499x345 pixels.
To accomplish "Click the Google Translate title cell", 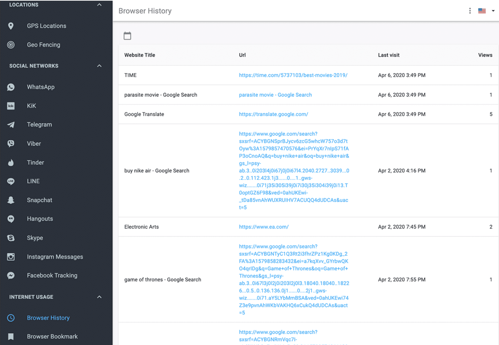I will 144,114.
